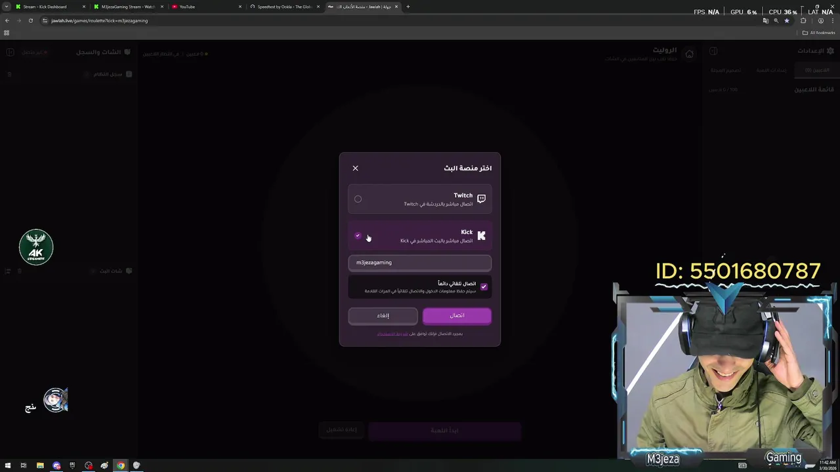Switch to M3jezaGaming Stream browser tab
This screenshot has height=472, width=840.
[x=127, y=7]
